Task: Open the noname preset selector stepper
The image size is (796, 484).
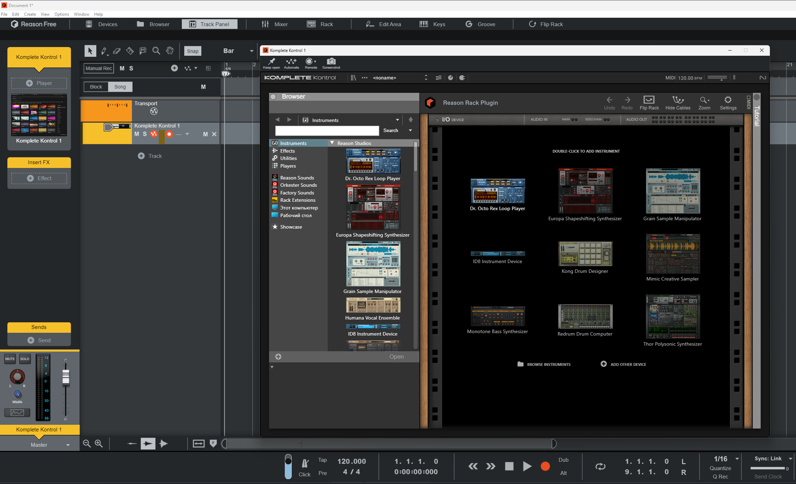Action: (x=426, y=78)
